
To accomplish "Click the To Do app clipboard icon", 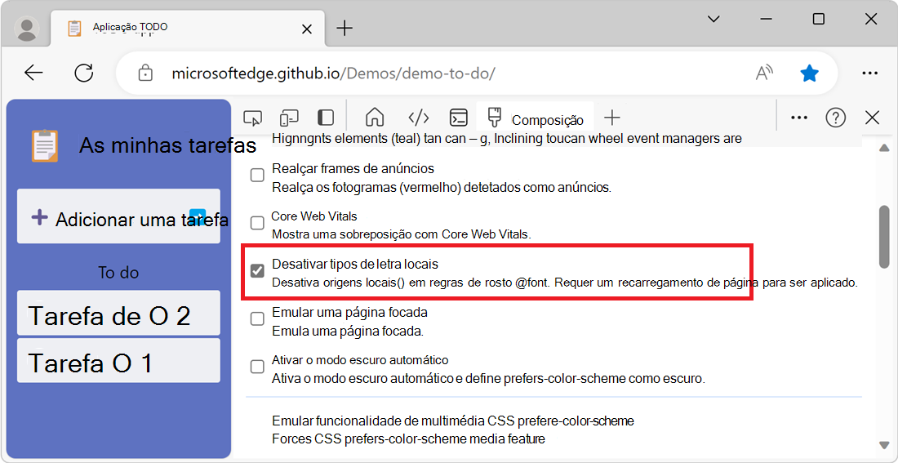I will click(45, 147).
